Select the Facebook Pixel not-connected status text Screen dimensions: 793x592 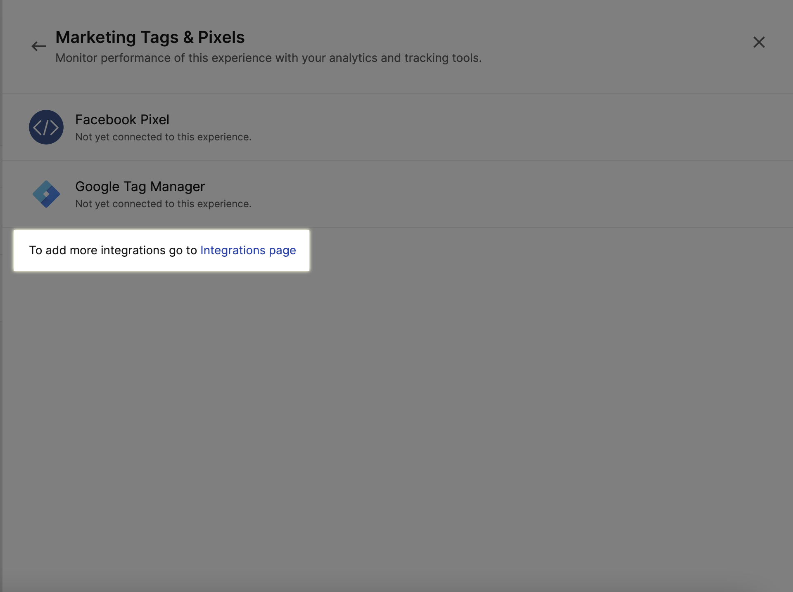tap(163, 137)
